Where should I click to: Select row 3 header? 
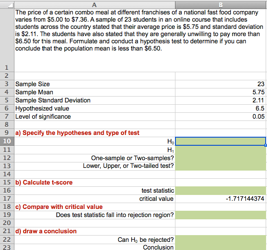7,84
